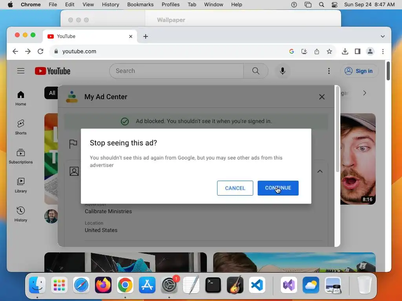Open the 8:16 video thumbnail
This screenshot has height=301, width=402.
(x=358, y=159)
